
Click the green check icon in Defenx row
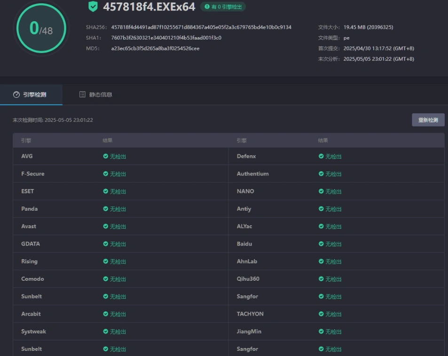pyautogui.click(x=321, y=156)
